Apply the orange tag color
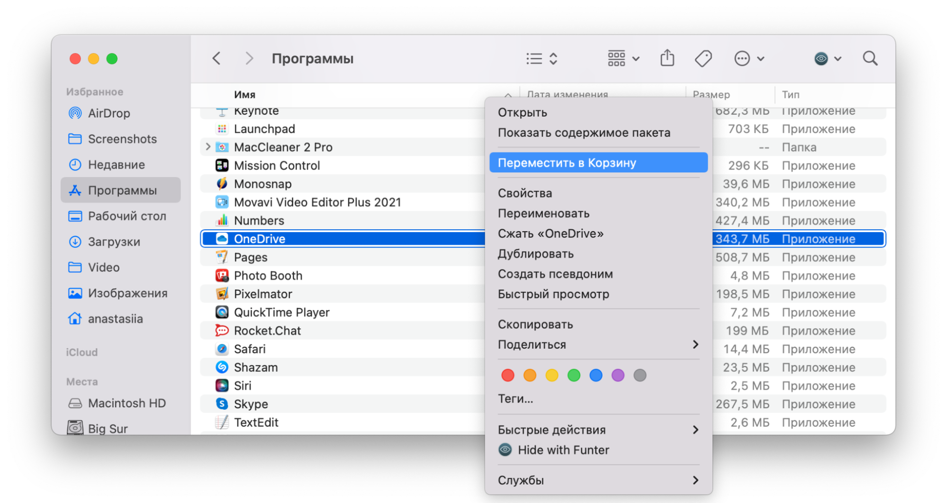This screenshot has height=503, width=947. coord(530,376)
